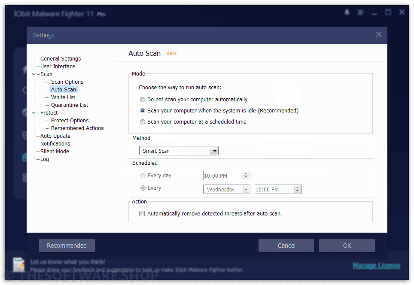
Task: Increase the Wednesday scan time
Action: coord(297,188)
